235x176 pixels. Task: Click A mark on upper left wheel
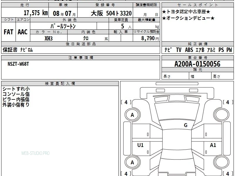point(132,115)
